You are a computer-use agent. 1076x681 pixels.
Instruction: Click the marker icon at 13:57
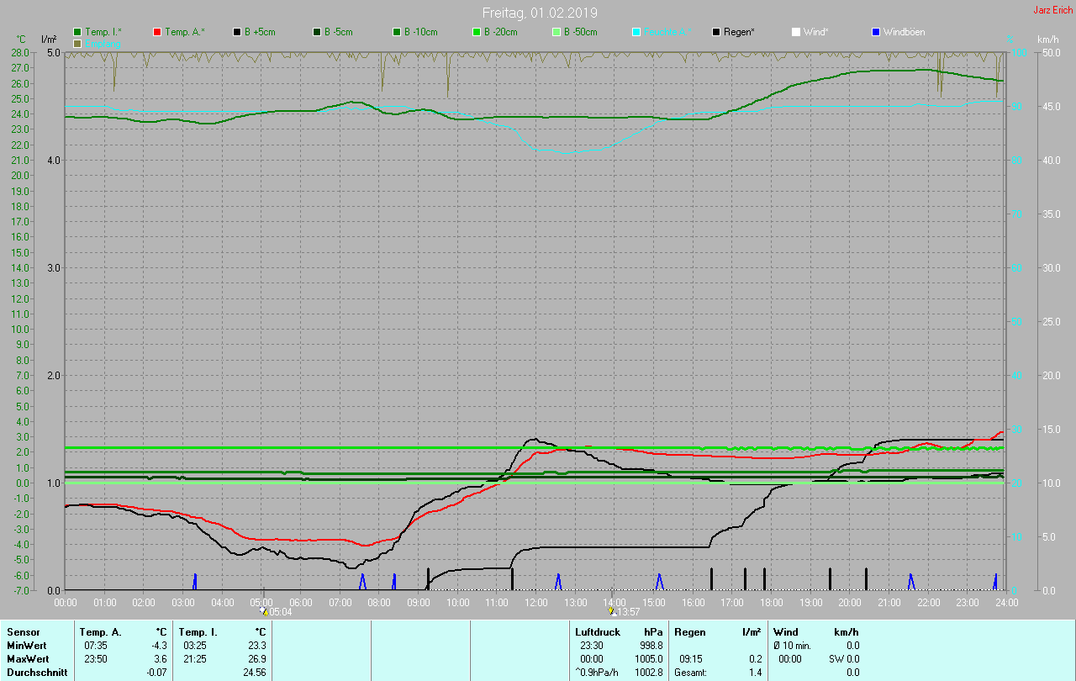coord(612,611)
